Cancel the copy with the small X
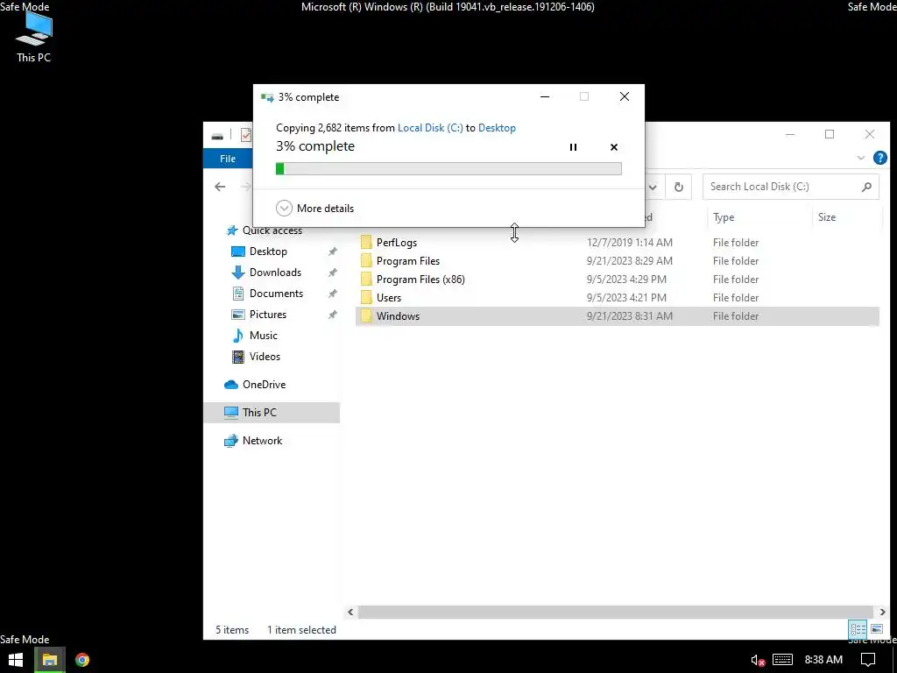897x673 pixels. (x=614, y=147)
